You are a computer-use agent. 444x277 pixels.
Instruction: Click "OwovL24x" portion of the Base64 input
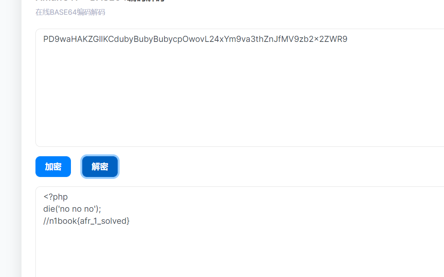click(x=201, y=39)
